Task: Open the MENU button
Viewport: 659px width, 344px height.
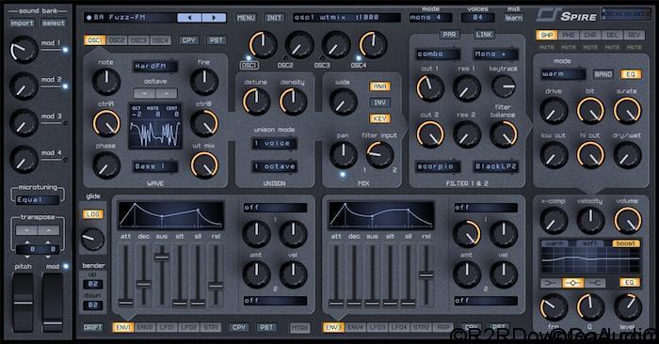Action: pyautogui.click(x=246, y=18)
